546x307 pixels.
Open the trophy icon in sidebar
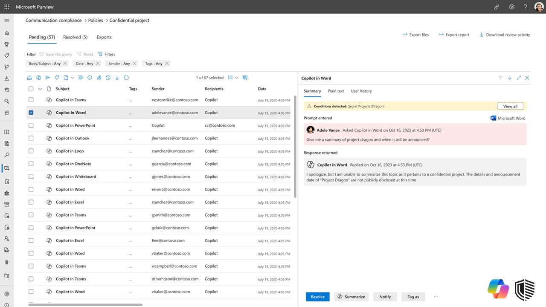pyautogui.click(x=7, y=44)
